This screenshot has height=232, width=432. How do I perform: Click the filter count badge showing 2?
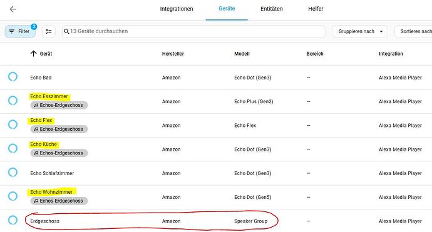(x=34, y=27)
